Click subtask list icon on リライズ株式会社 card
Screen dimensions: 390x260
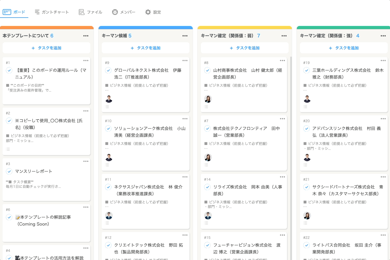click(x=206, y=223)
